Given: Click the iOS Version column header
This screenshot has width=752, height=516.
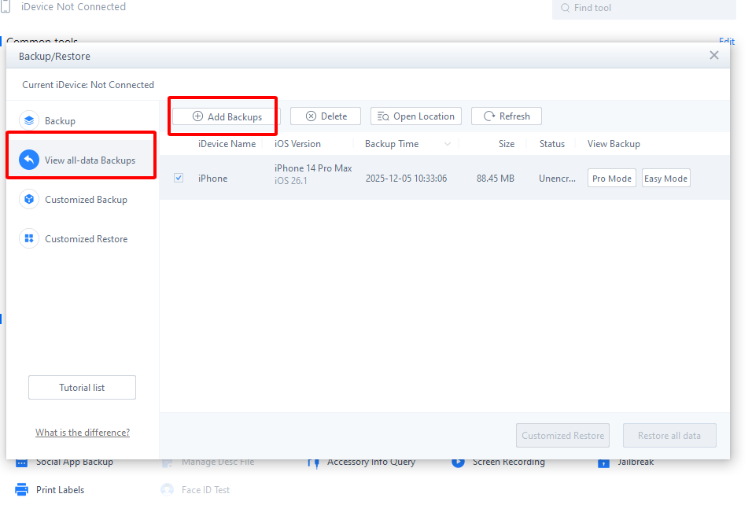Looking at the screenshot, I should click(297, 144).
